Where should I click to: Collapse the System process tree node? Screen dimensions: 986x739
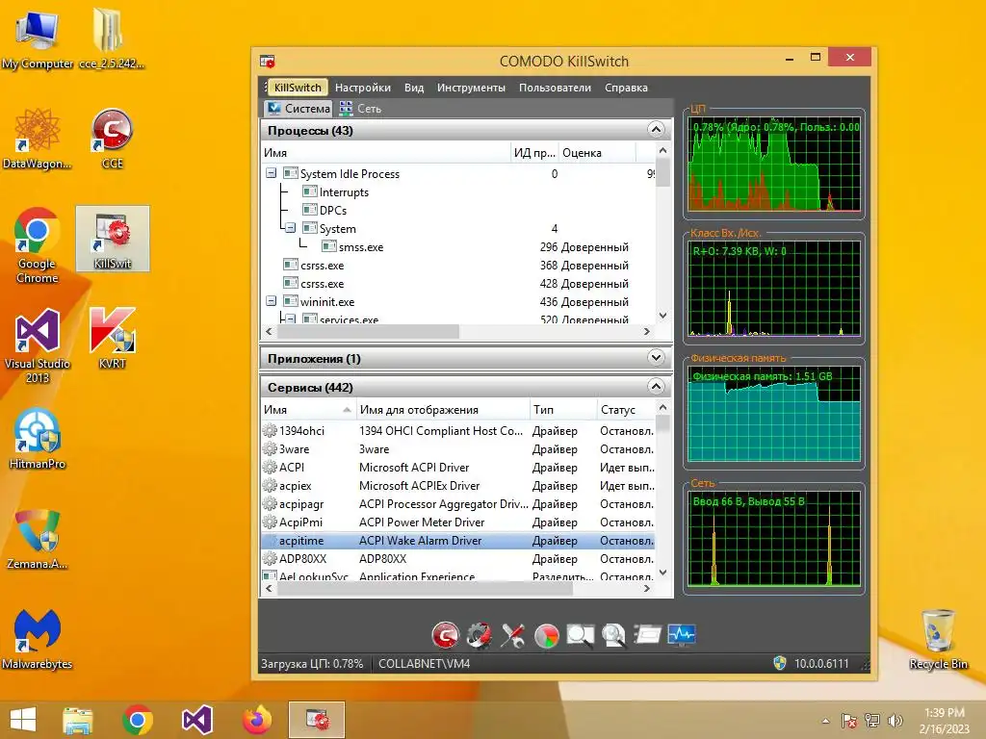coord(291,228)
